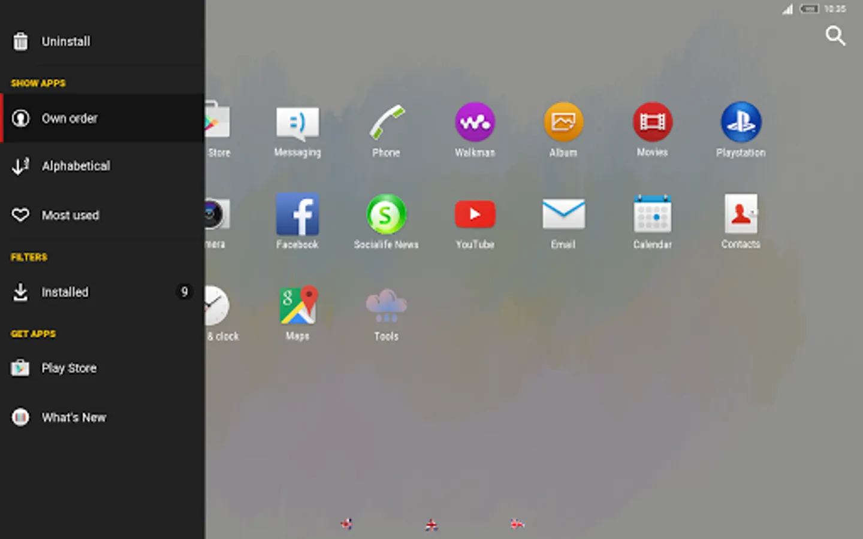Open What's New in the menu

pos(102,417)
